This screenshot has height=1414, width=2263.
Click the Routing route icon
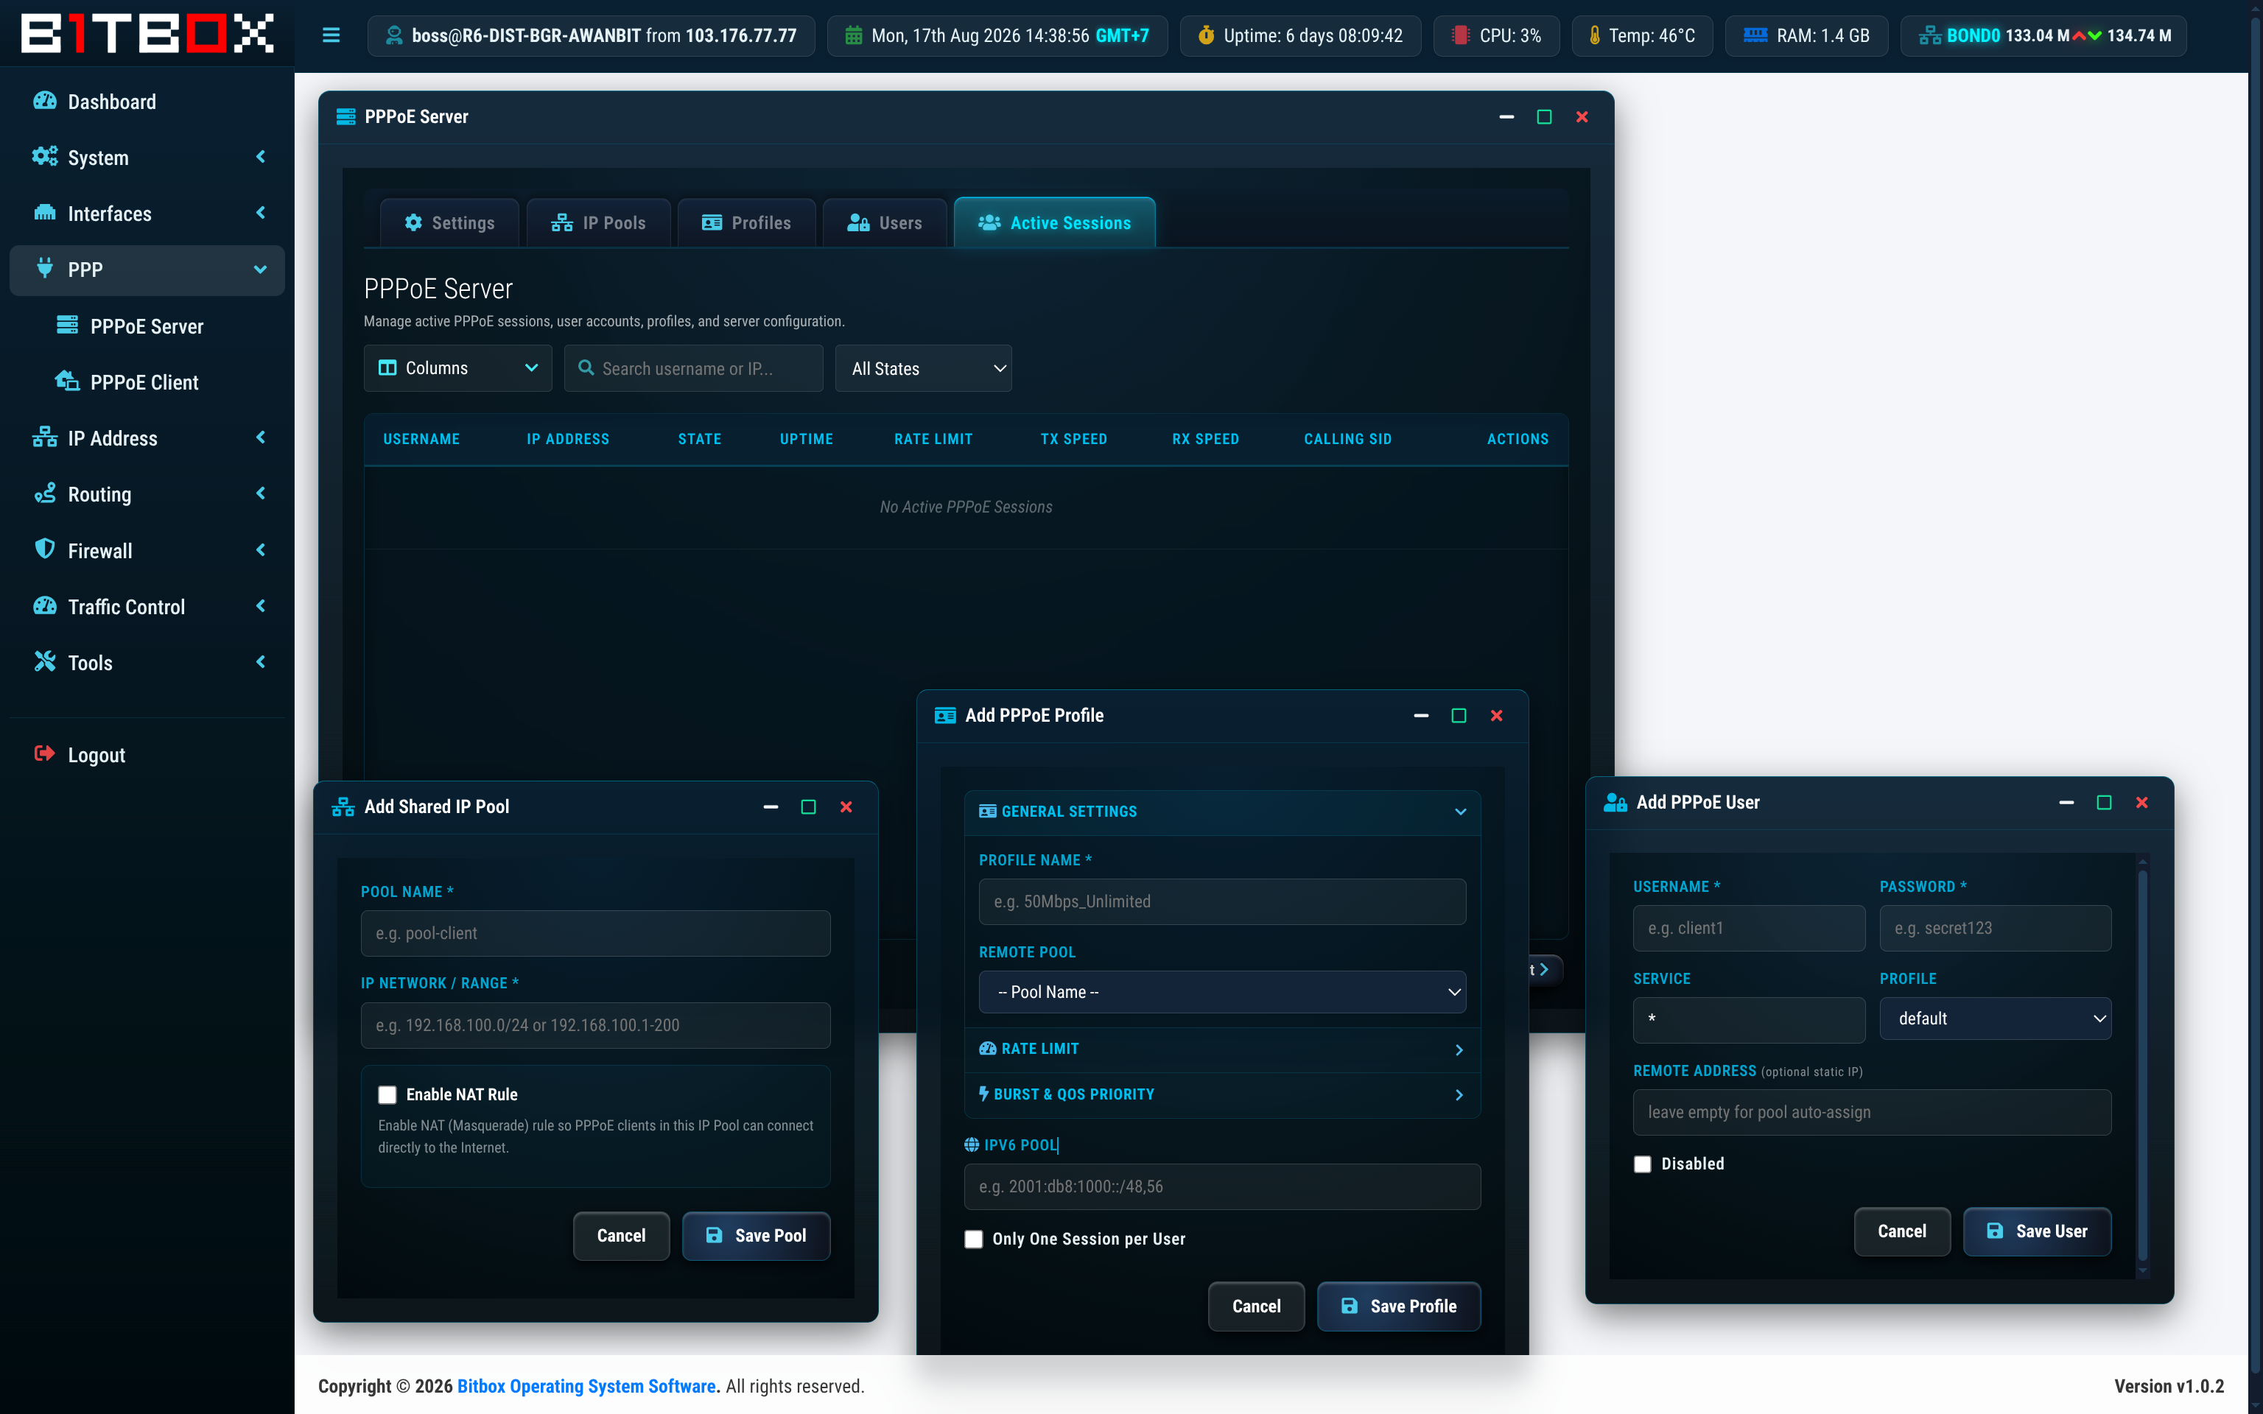pyautogui.click(x=45, y=493)
